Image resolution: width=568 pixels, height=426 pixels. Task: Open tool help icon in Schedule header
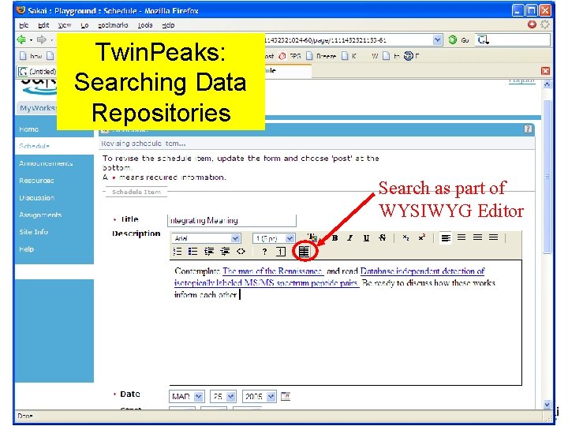coord(528,129)
